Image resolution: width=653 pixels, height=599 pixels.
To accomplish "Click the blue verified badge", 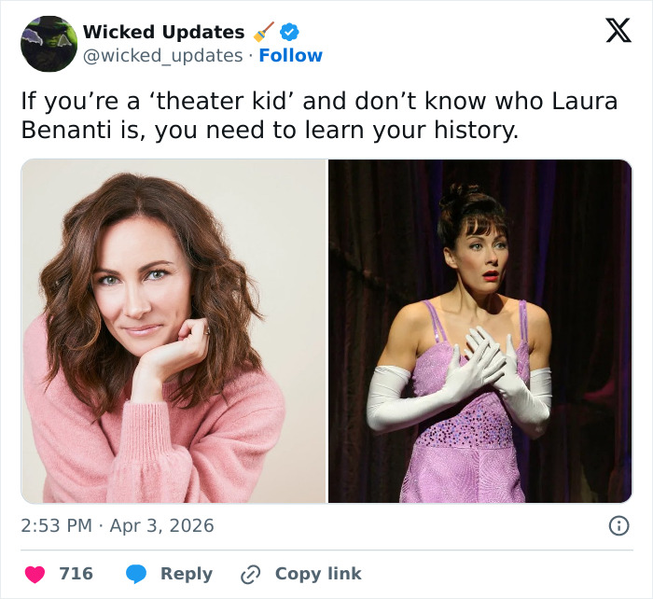I will pyautogui.click(x=290, y=32).
